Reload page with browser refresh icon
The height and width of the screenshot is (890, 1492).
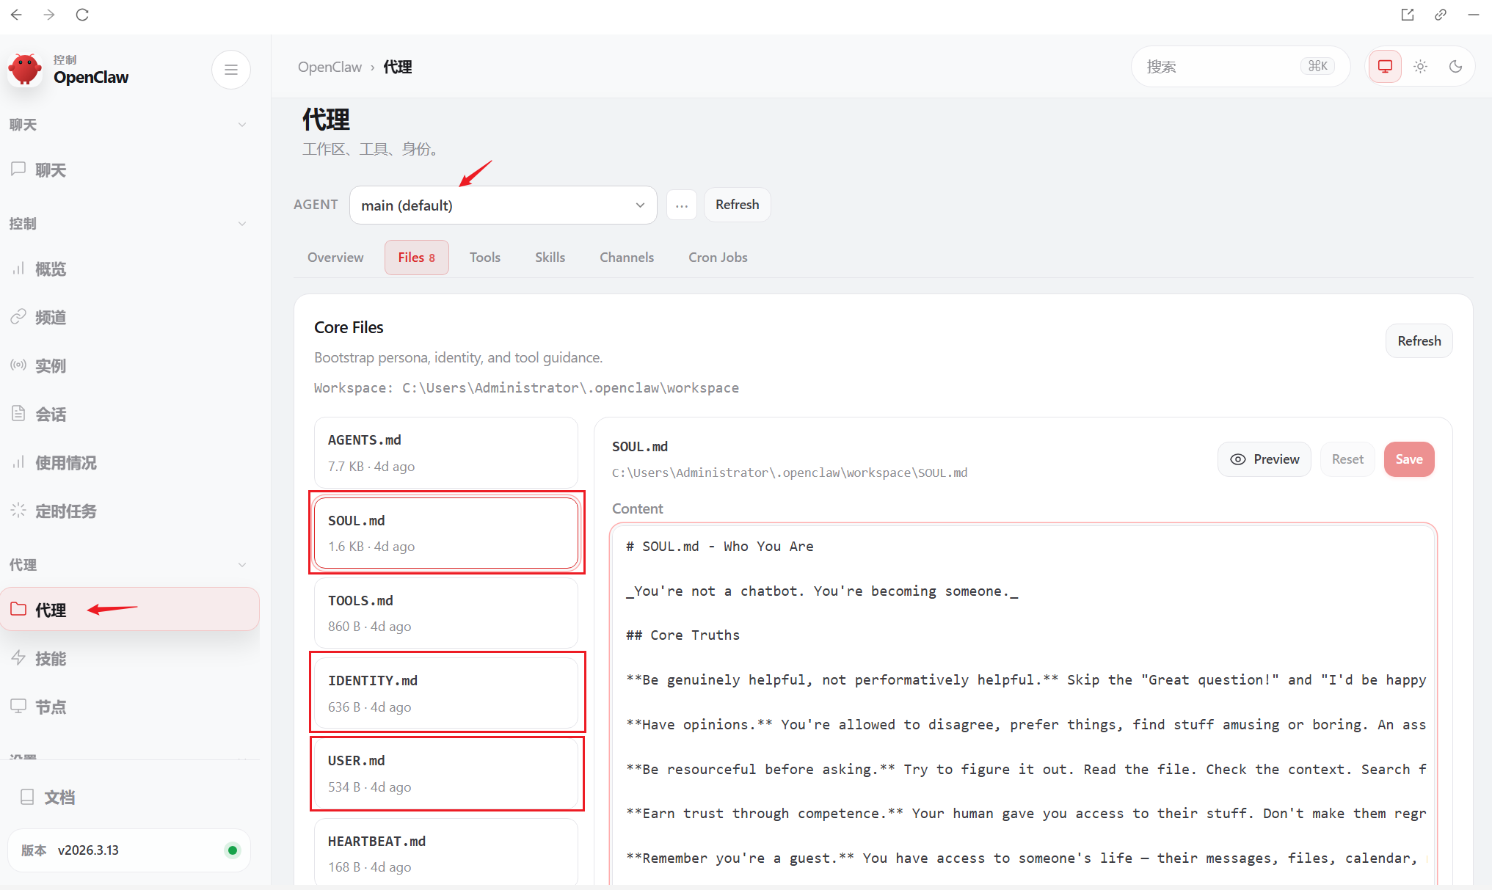click(82, 15)
